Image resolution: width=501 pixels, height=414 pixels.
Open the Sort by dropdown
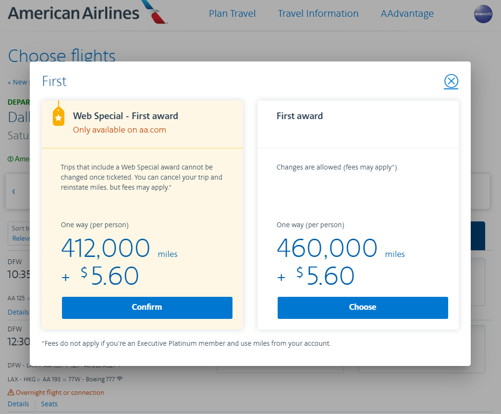[x=20, y=233]
